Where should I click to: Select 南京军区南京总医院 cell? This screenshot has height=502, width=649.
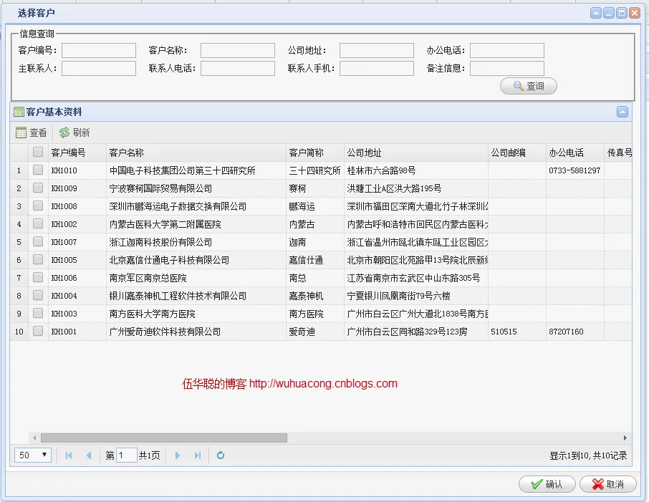pos(196,278)
